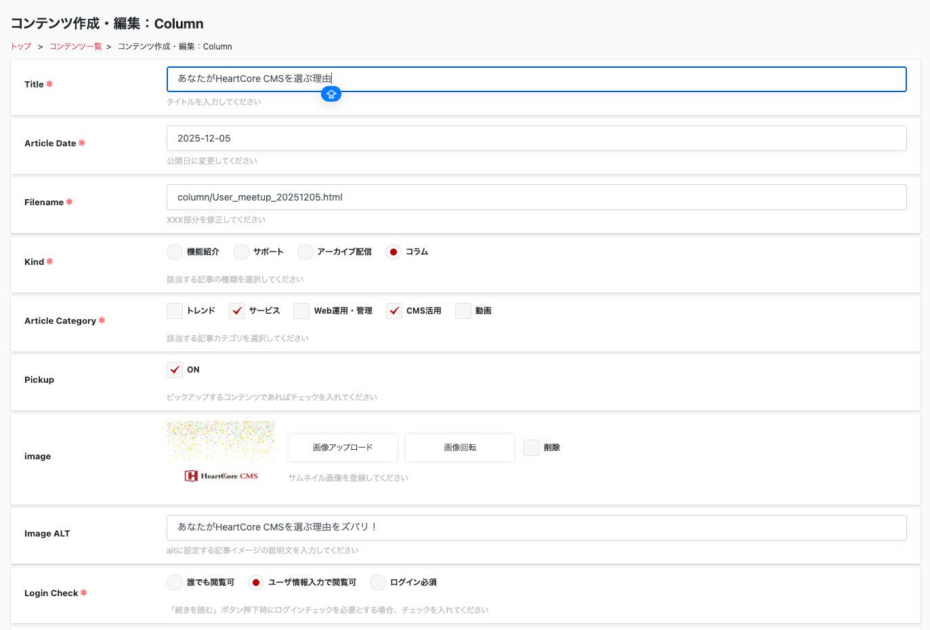Click the blue input-assist icon below Title
Screen dimensions: 930x630
tap(331, 95)
